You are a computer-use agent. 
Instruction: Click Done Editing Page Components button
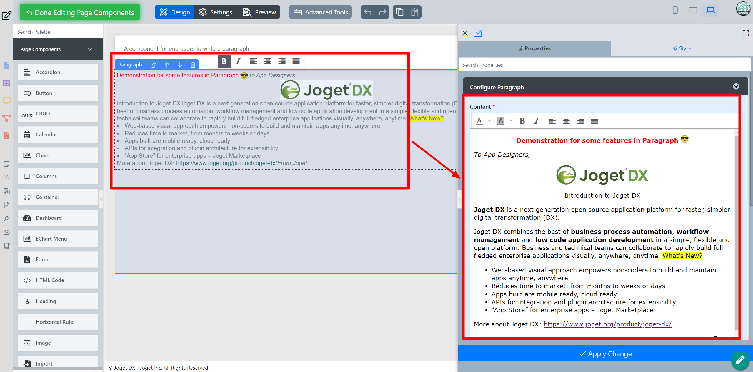[x=80, y=12]
